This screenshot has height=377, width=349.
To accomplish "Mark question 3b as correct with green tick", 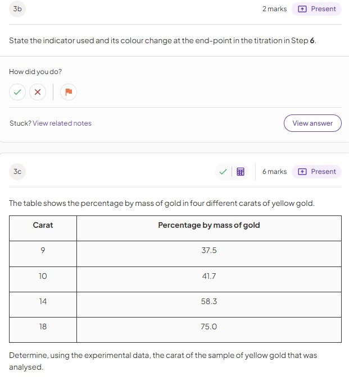I will (x=17, y=92).
